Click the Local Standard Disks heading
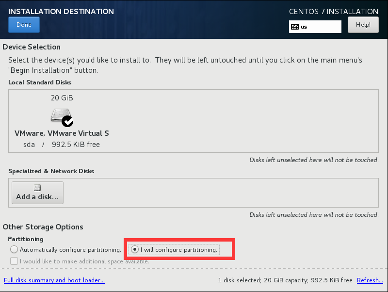This screenshot has height=292, width=388. coord(40,82)
